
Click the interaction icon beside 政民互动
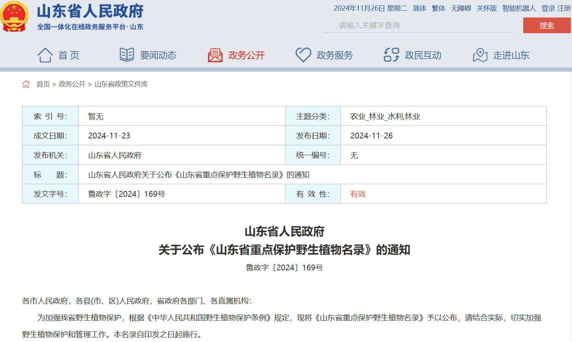(392, 55)
